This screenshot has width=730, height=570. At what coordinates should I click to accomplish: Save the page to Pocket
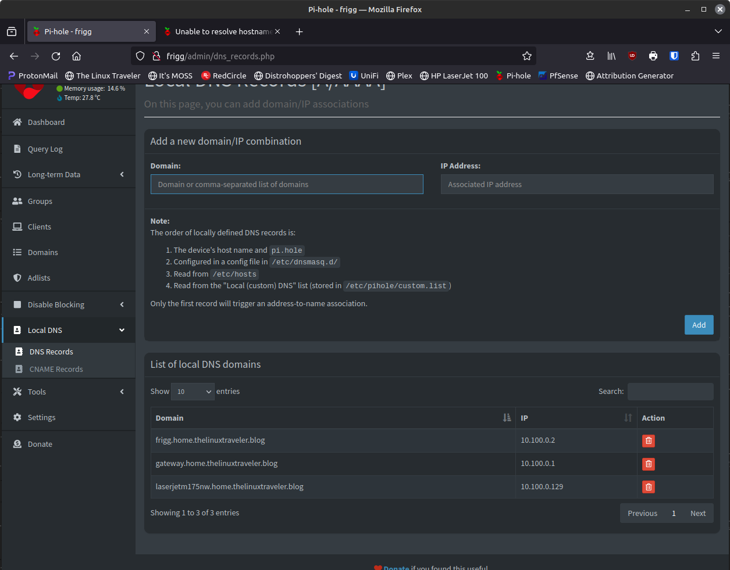pyautogui.click(x=590, y=56)
